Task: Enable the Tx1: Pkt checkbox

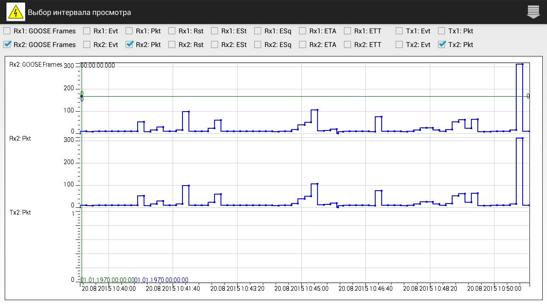Action: 442,31
